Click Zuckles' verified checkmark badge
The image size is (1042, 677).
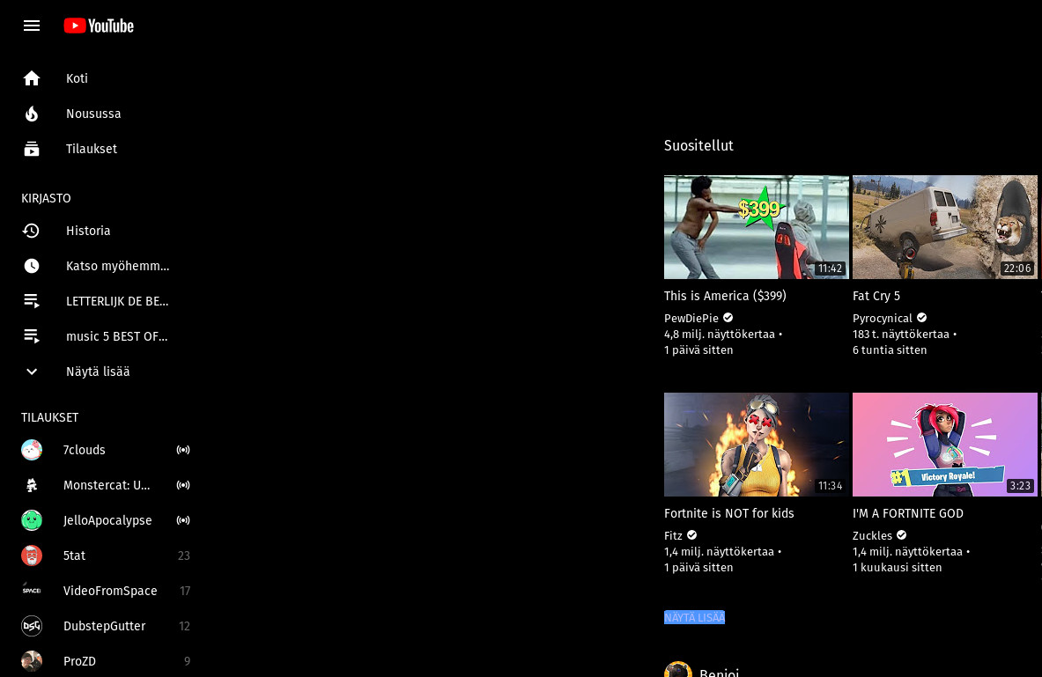[902, 535]
